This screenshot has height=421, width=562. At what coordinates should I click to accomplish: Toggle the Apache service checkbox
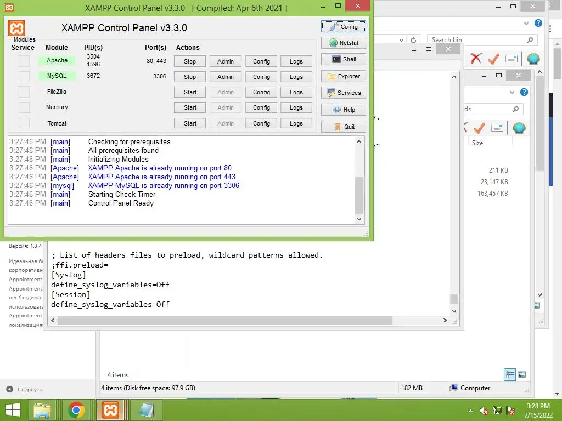coord(24,61)
